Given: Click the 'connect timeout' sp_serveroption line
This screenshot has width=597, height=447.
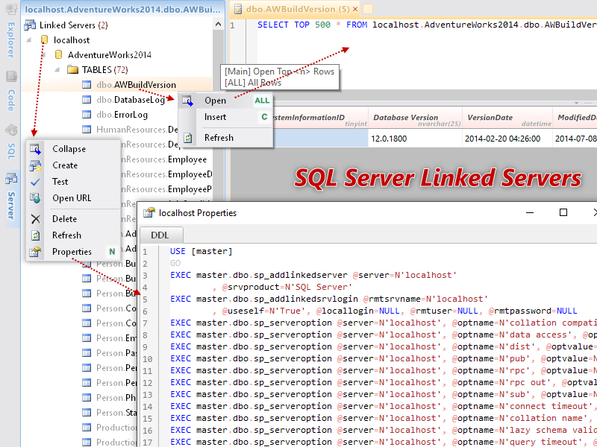Looking at the screenshot, I should click(x=383, y=406).
